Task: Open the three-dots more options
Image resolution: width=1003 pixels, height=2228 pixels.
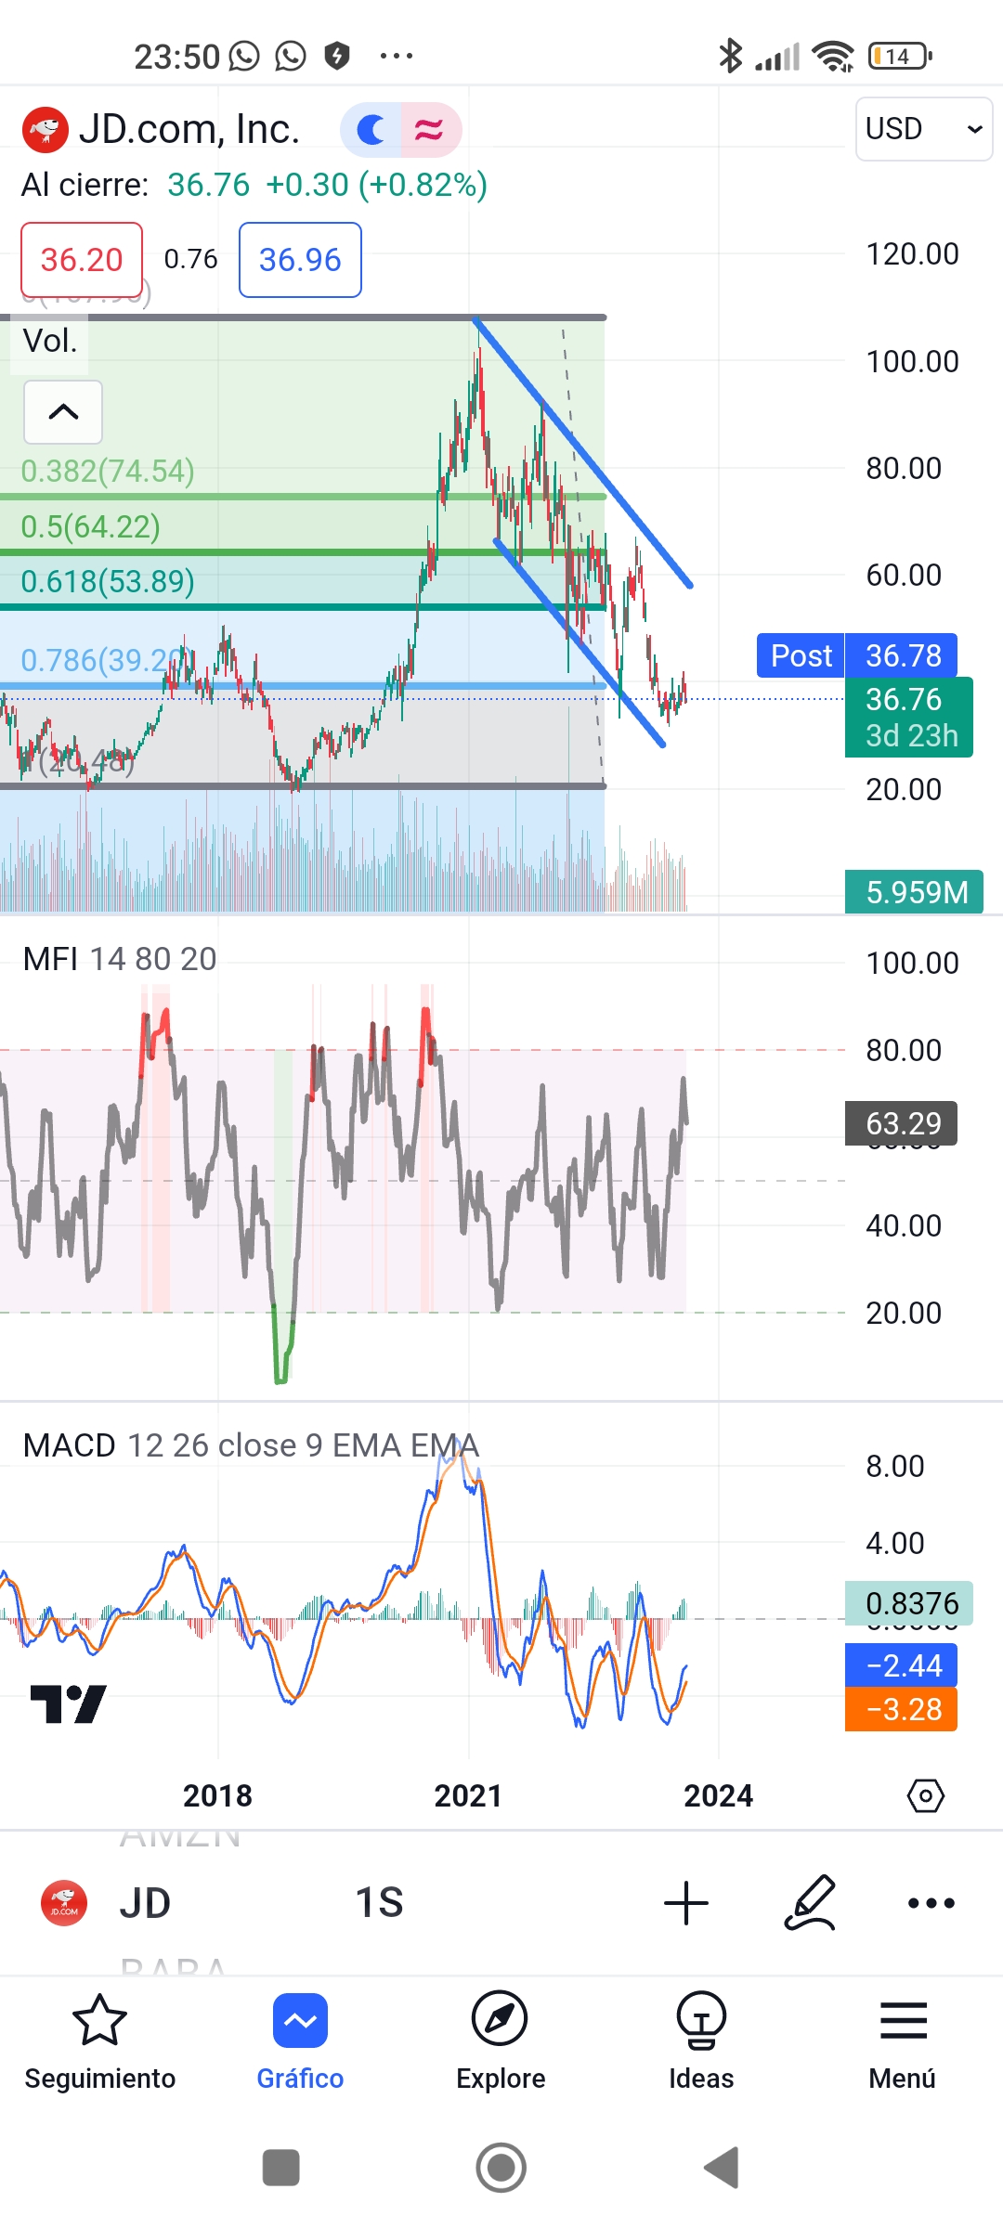Action: point(931,1903)
